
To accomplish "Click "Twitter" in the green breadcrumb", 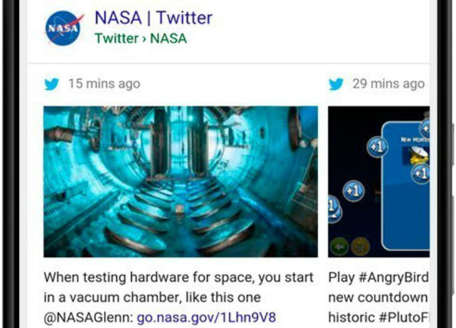I will pos(116,39).
